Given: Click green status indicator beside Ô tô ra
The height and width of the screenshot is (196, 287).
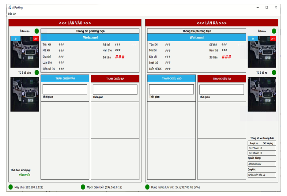Looking at the screenshot, I should pyautogui.click(x=274, y=31).
